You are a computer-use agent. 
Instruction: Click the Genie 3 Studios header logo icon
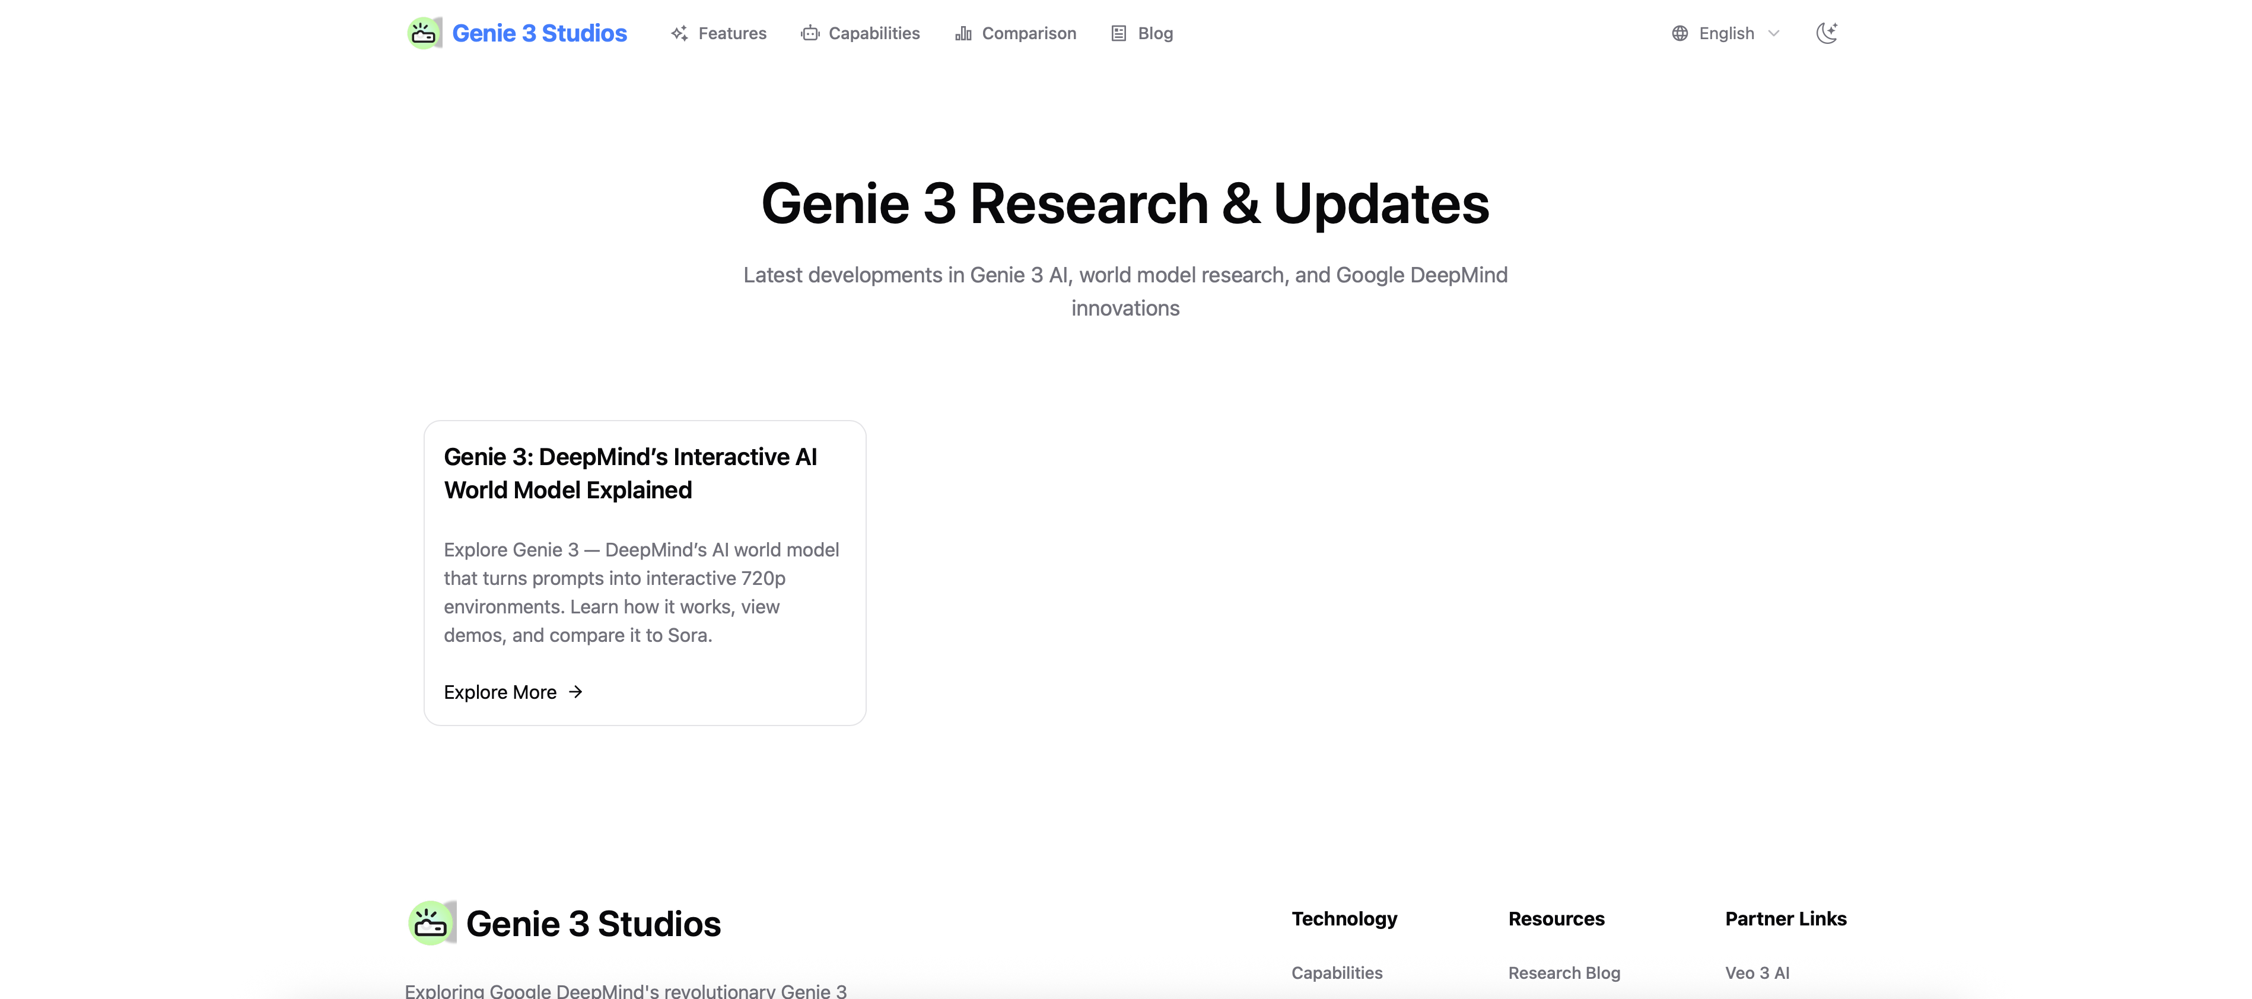click(x=425, y=33)
